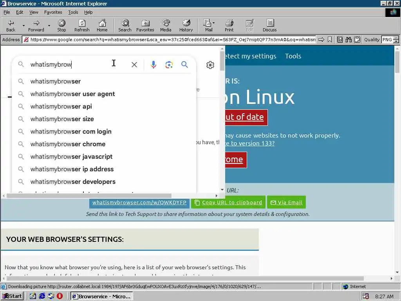Viewport: 401px width, 301px height.
Task: Open the Favorites toolbar button
Action: point(145,25)
